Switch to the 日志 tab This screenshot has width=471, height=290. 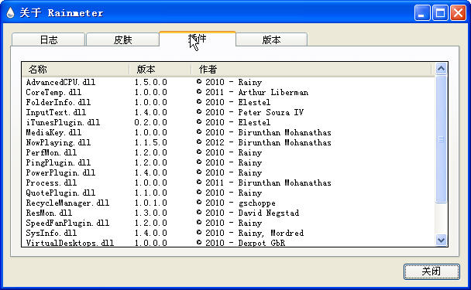[x=48, y=39]
